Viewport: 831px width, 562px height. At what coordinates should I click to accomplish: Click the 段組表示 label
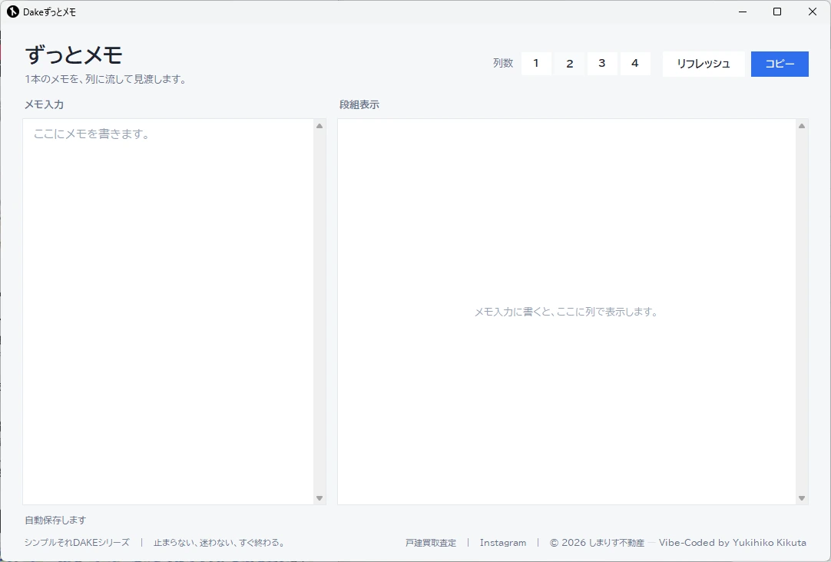tap(359, 105)
